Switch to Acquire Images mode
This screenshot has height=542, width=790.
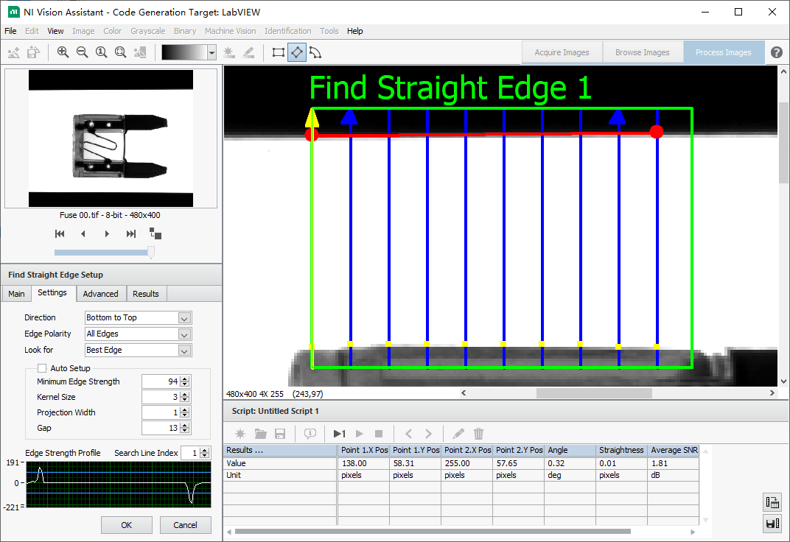(x=562, y=52)
